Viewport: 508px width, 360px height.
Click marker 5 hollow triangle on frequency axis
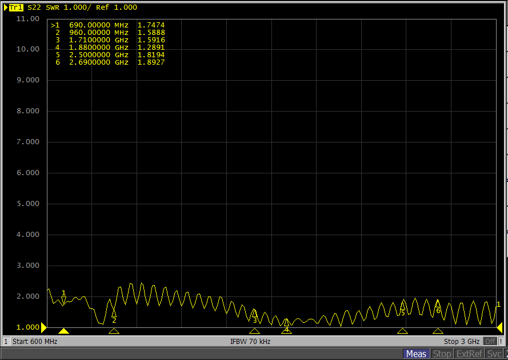click(x=402, y=331)
